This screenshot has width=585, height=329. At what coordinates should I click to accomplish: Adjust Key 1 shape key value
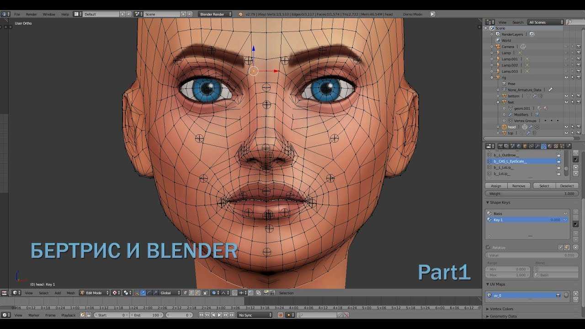[x=555, y=220]
